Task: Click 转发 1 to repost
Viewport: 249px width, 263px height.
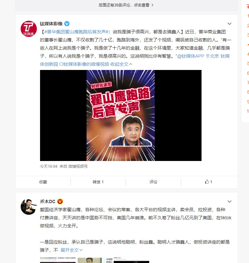Action: [x=98, y=182]
